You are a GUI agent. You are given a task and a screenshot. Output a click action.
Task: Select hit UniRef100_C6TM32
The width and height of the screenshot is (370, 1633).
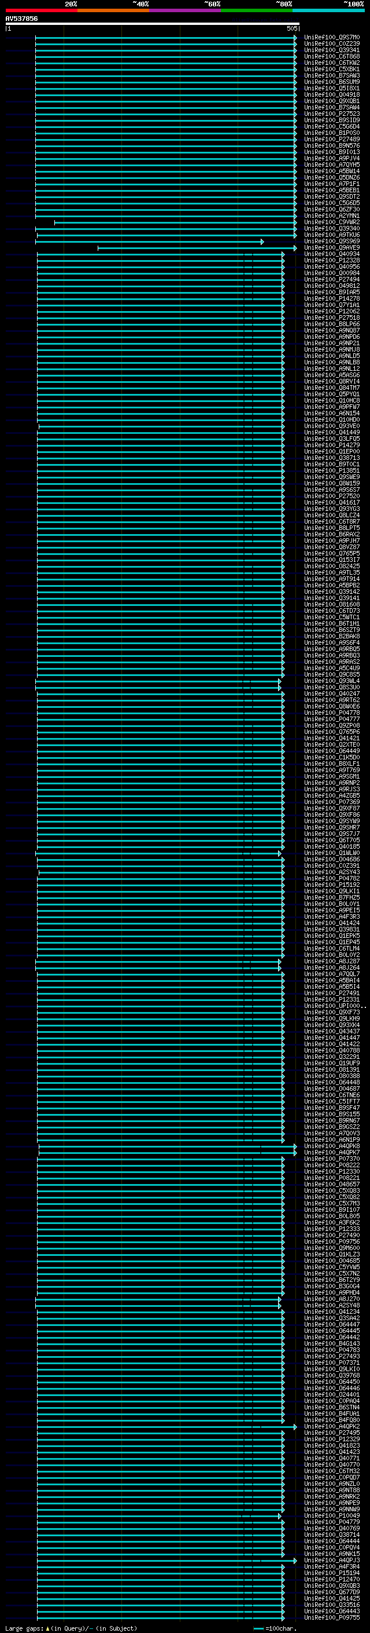(x=331, y=1471)
